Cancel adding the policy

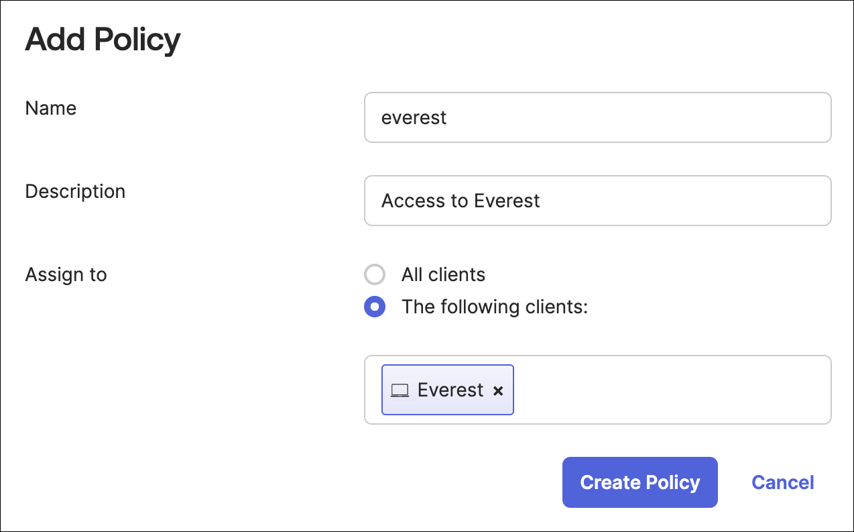click(782, 482)
